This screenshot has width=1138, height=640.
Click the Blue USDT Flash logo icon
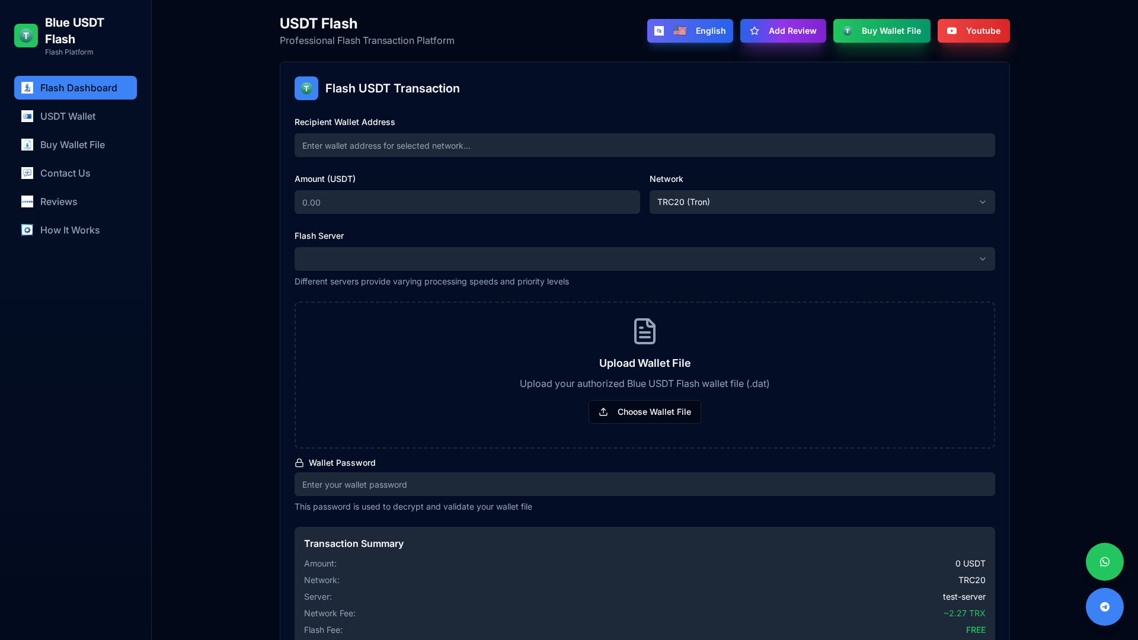(x=26, y=36)
